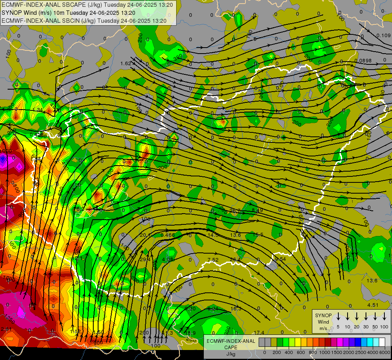
Task: Click the 'J/kg' unit label in legend
Action: point(231,354)
